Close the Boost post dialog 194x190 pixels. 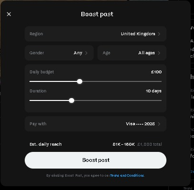(x=9, y=14)
